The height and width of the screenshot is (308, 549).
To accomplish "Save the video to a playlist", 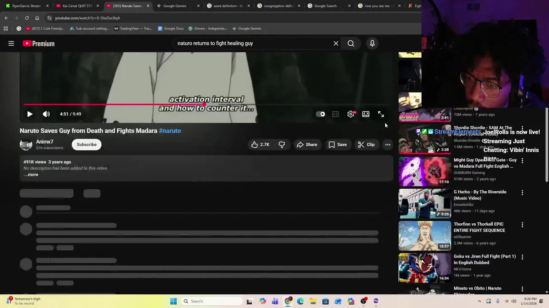I will coord(338,145).
